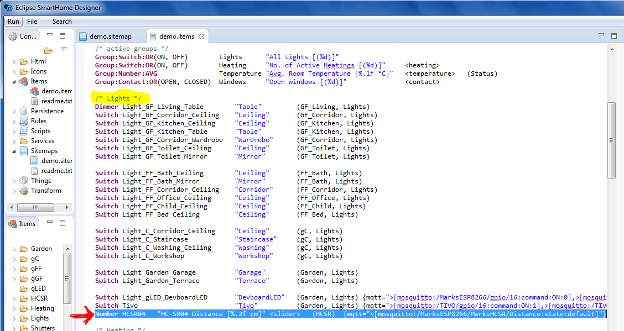This screenshot has height=331, width=624.
Task: Click the gGF group folder icon
Action: (x=24, y=279)
